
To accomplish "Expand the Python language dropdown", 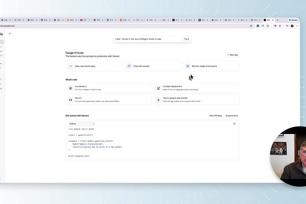I will (x=82, y=124).
